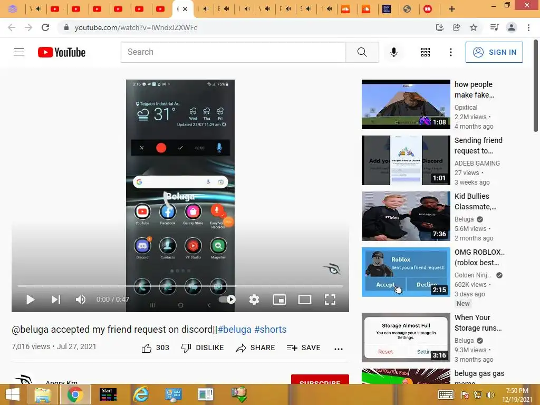Open the Windows Start button

[13, 394]
